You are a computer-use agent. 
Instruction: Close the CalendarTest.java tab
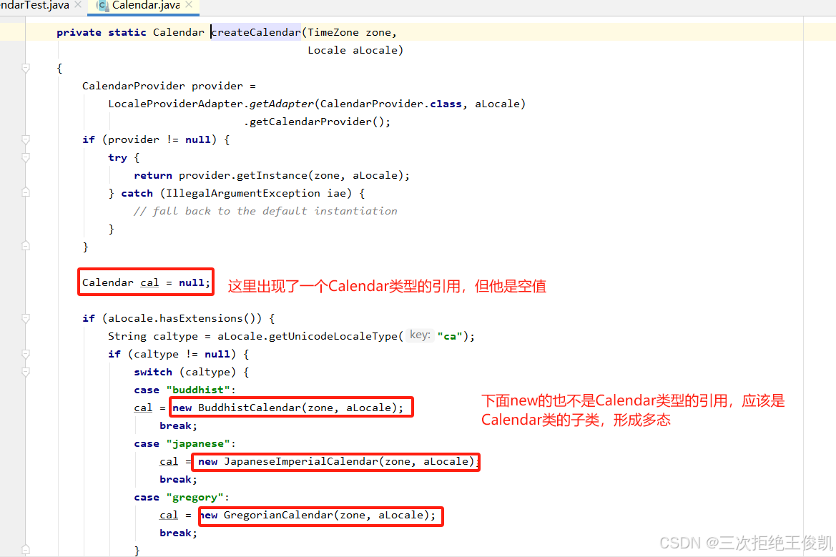(x=77, y=4)
